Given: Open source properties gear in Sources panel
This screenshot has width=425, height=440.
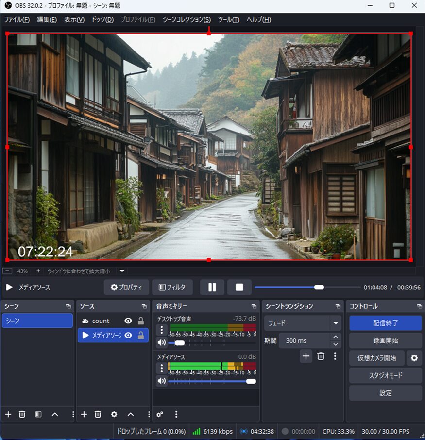Looking at the screenshot, I should pyautogui.click(x=114, y=414).
